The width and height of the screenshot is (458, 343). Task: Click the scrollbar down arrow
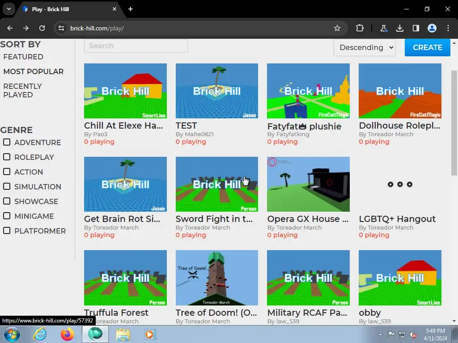454,321
